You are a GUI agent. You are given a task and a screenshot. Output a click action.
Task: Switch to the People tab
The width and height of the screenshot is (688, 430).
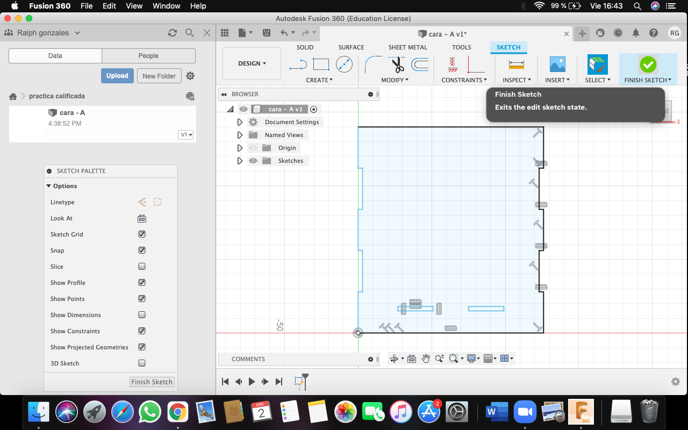pos(148,56)
